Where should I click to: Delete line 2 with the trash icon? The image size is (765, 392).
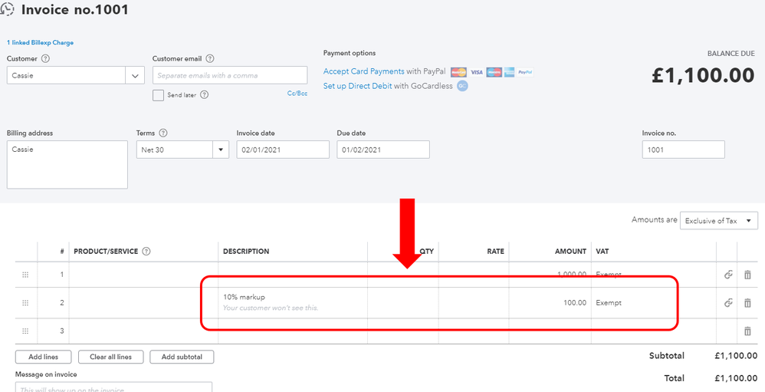coord(747,303)
